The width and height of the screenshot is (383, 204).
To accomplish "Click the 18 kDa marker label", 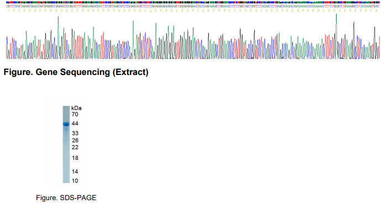I will point(75,158).
